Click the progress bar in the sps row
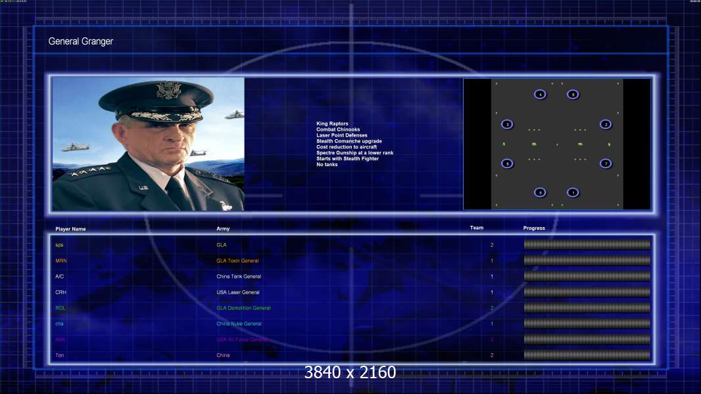Viewport: 701px width, 394px height. [587, 244]
